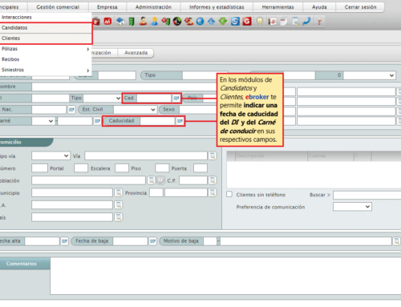
Task: Open calendar picker for Fecha de baja
Action: pos(152,241)
